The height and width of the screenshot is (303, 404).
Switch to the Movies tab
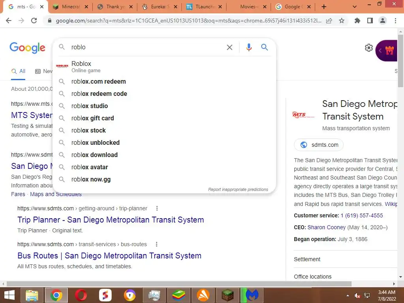[x=249, y=7]
